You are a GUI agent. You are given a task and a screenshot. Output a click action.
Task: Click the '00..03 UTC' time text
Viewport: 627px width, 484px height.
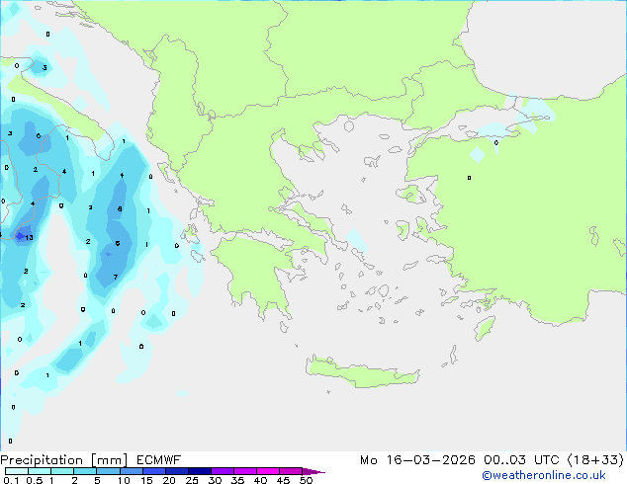[x=522, y=460]
